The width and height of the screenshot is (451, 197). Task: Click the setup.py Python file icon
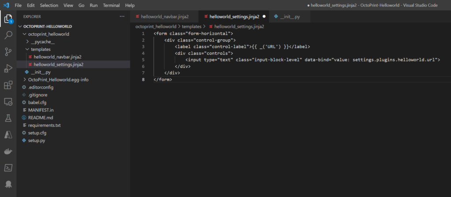tap(24, 141)
